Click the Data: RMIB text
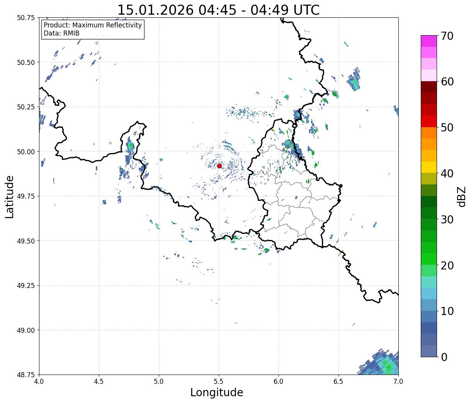Screen dimensions: 471x402 tap(61, 33)
